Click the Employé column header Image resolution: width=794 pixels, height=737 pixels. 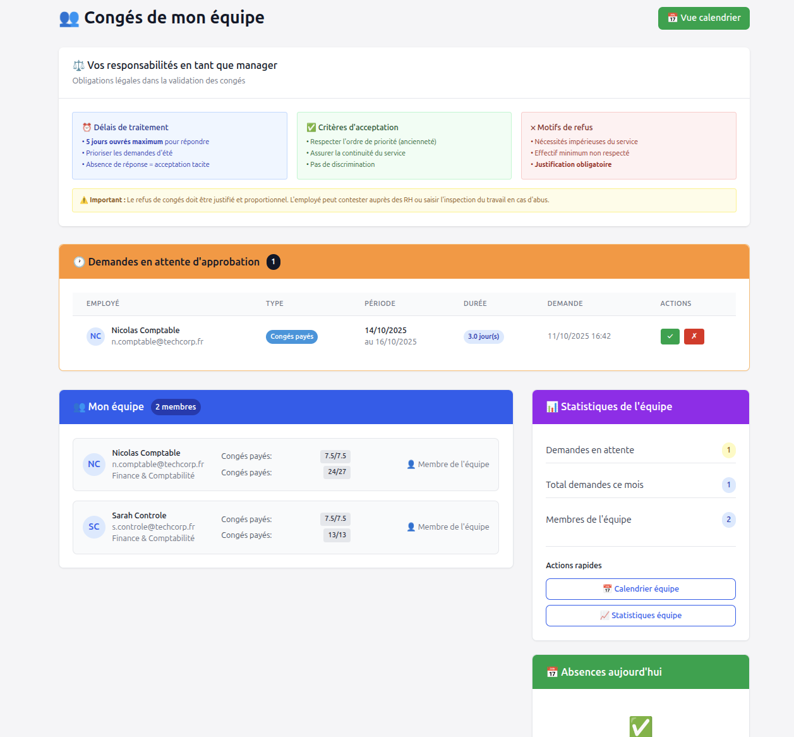103,303
